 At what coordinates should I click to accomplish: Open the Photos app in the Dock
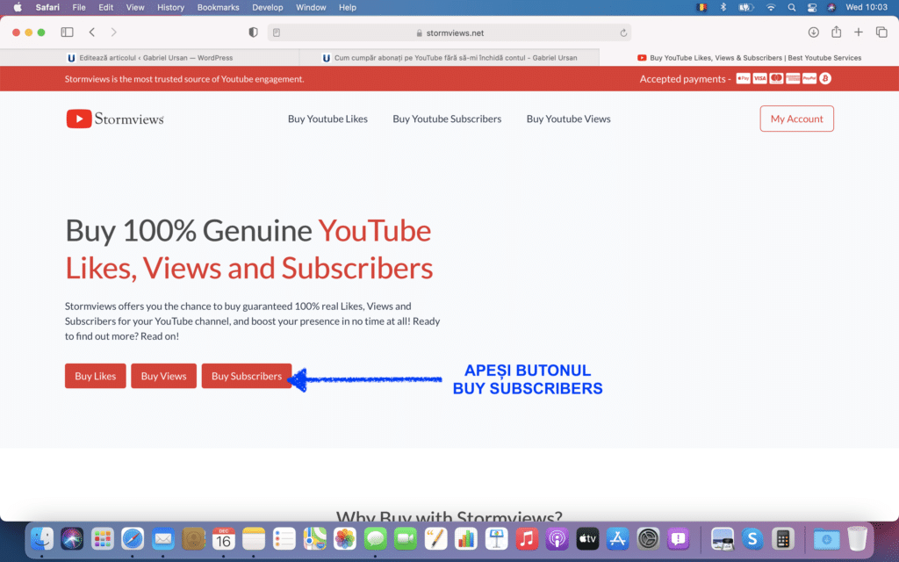(x=345, y=538)
